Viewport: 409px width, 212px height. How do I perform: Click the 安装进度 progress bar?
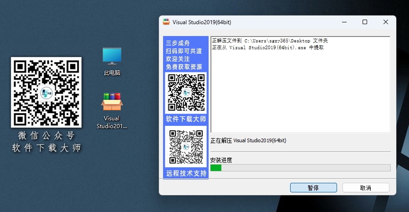point(300,168)
